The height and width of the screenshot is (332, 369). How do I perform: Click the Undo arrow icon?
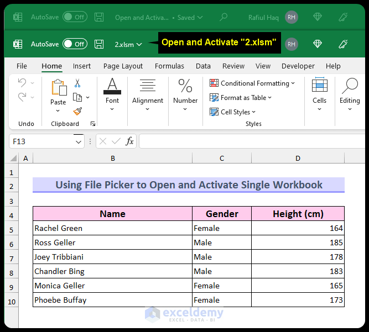pyautogui.click(x=22, y=83)
